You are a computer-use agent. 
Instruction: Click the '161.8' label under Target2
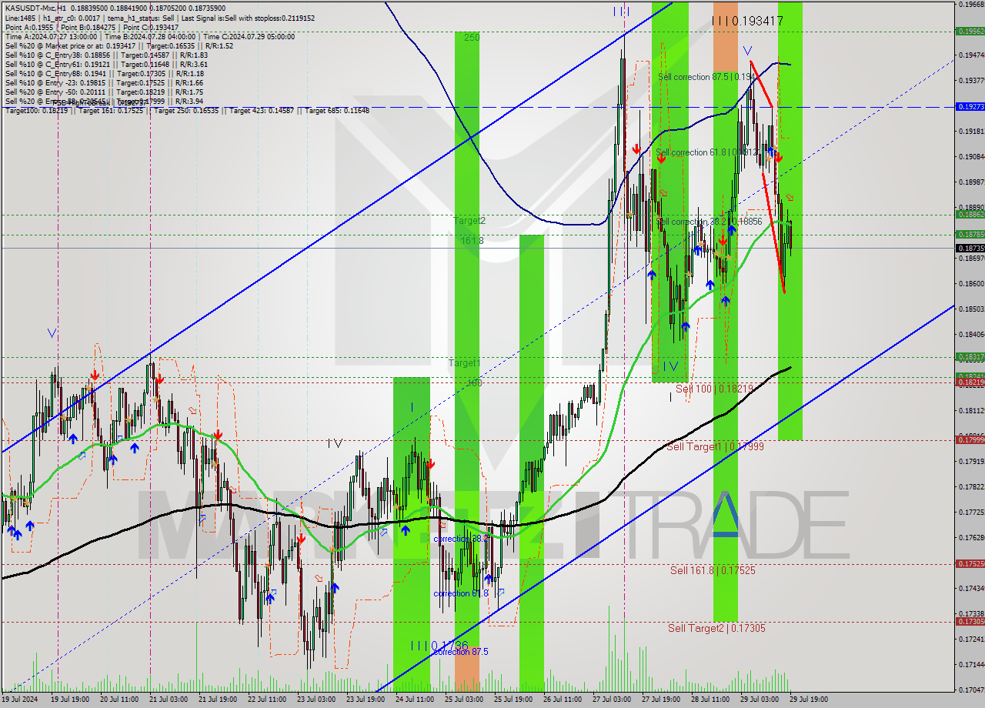472,241
